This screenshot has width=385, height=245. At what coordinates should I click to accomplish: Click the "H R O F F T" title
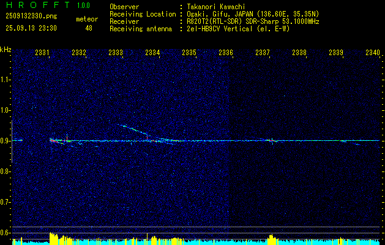37,5
